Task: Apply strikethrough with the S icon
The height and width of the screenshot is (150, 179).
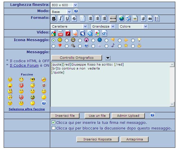Action: click(x=74, y=19)
